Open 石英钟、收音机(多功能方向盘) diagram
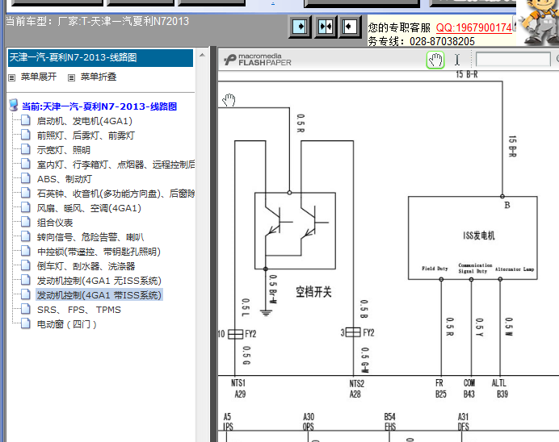The width and height of the screenshot is (559, 442). coord(116,194)
